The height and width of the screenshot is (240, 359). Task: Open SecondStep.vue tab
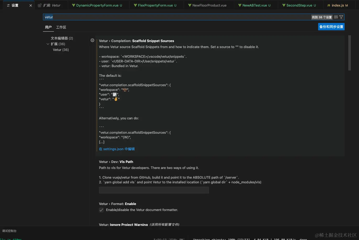pyautogui.click(x=301, y=5)
